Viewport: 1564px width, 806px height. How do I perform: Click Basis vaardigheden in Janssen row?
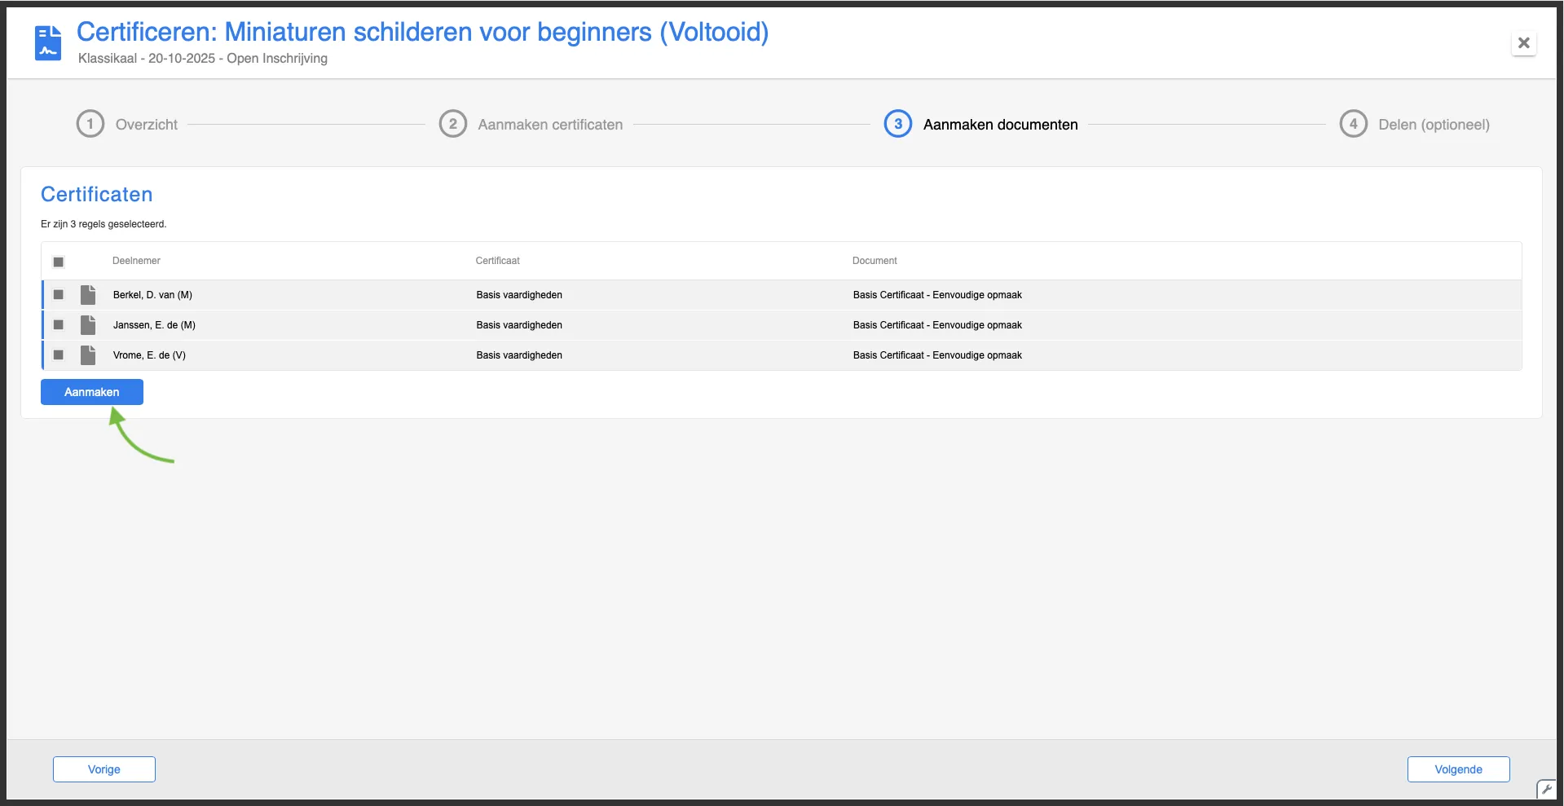[x=519, y=325]
